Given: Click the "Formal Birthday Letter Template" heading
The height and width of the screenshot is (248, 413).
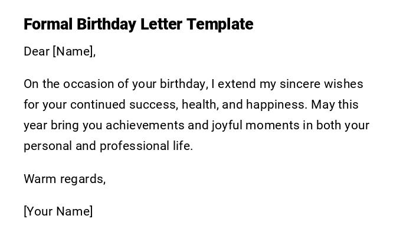Looking at the screenshot, I should [138, 24].
